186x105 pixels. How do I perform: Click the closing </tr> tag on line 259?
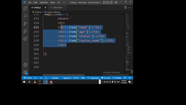[62, 45]
